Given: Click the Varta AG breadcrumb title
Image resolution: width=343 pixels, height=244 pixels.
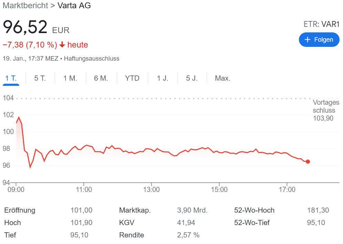Looking at the screenshot, I should 74,6.
